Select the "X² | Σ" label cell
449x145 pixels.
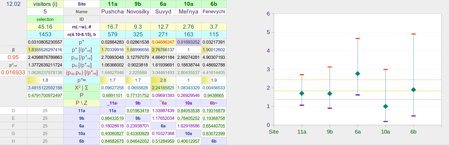tap(82, 88)
